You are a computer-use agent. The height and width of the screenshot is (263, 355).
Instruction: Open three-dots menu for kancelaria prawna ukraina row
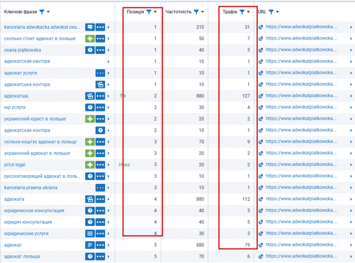(x=101, y=187)
